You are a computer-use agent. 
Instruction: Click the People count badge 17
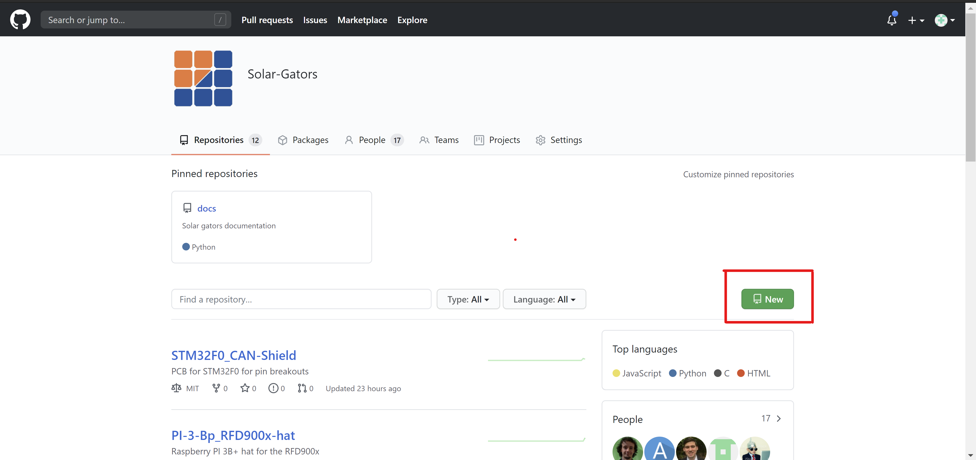397,140
